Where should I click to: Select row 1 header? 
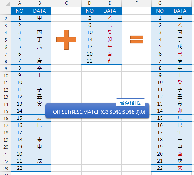(x=6, y=11)
